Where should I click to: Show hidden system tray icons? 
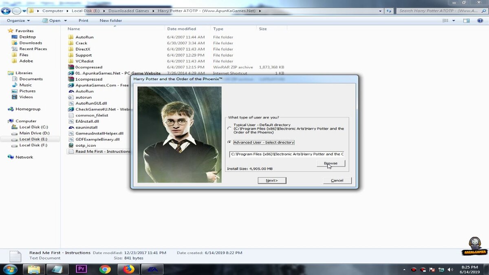[404, 270]
